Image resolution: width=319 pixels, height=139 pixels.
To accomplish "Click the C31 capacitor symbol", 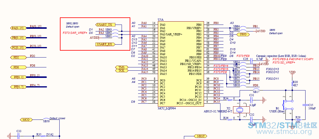I will (251, 100).
